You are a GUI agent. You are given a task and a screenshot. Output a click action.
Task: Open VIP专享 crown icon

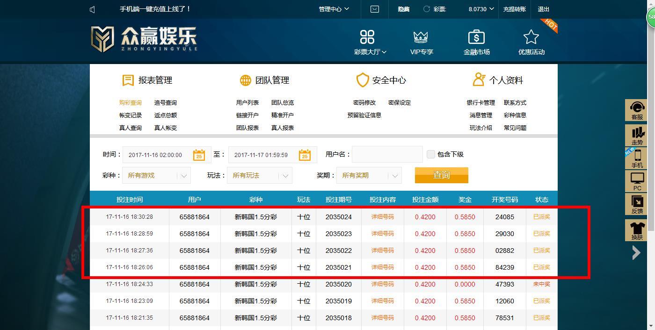[x=421, y=37]
